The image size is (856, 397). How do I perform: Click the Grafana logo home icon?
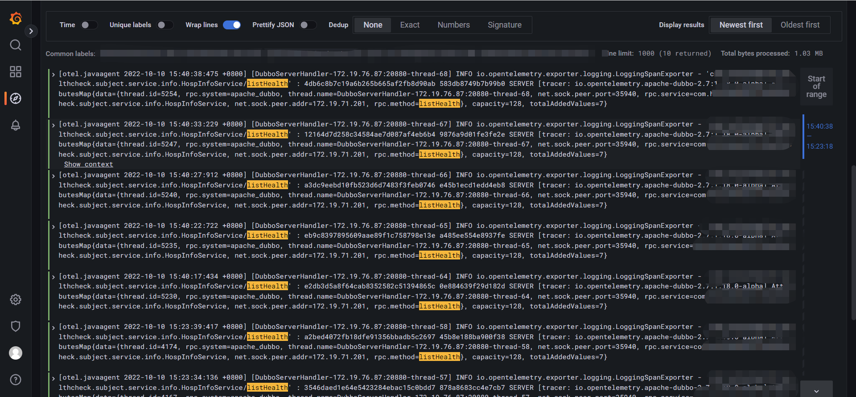click(x=16, y=18)
